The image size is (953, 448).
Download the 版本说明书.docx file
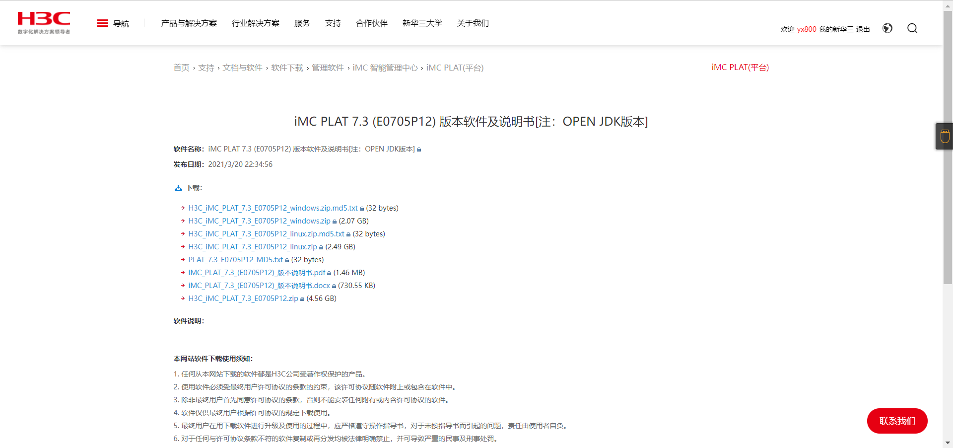pyautogui.click(x=259, y=286)
